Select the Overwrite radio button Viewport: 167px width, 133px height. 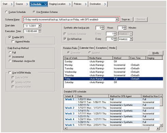tap(69, 53)
